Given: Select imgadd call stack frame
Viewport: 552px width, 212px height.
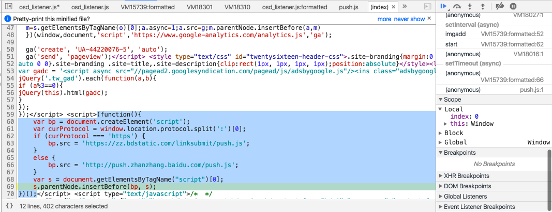Looking at the screenshot, I should coord(494,34).
